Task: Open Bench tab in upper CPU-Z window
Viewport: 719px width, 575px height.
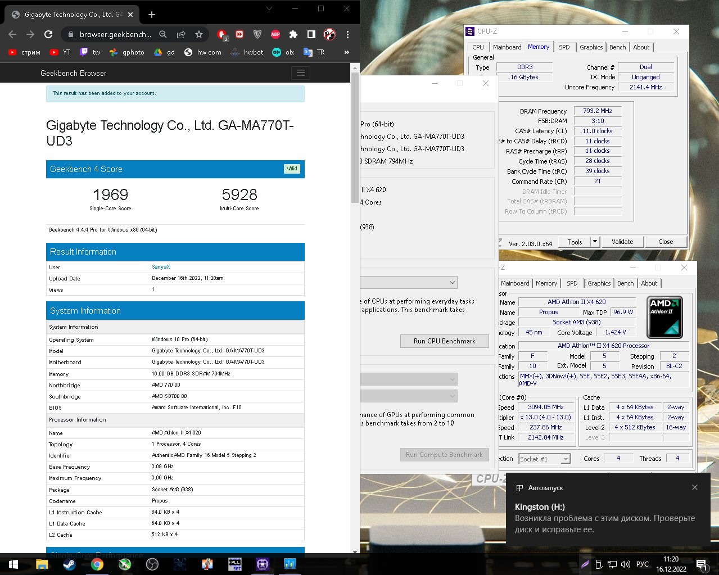Action: coord(617,47)
